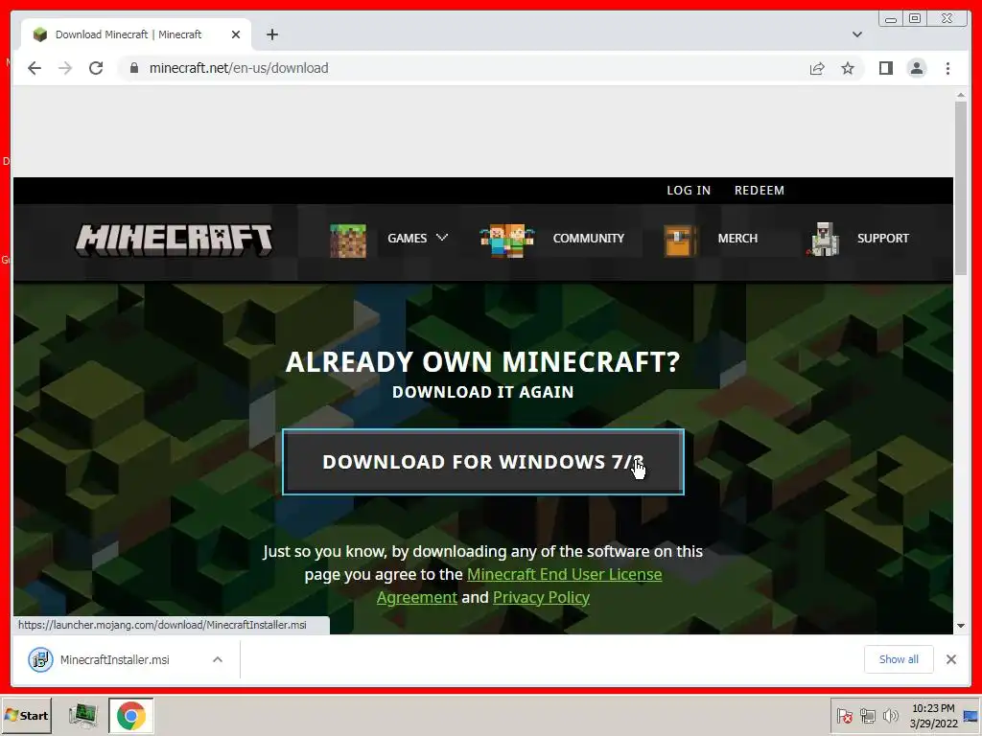This screenshot has height=736, width=982.
Task: Open the Windows Start menu
Action: [27, 715]
